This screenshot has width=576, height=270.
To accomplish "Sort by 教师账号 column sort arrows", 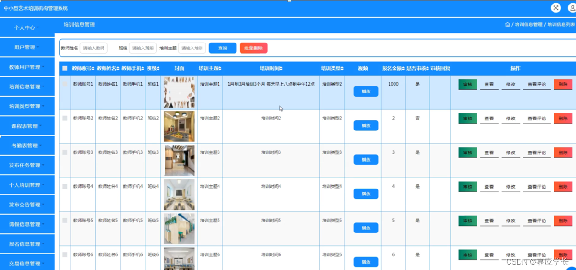I will (93, 69).
